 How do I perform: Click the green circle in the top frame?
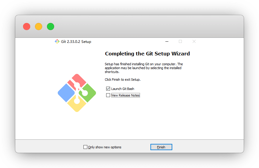(51, 27)
